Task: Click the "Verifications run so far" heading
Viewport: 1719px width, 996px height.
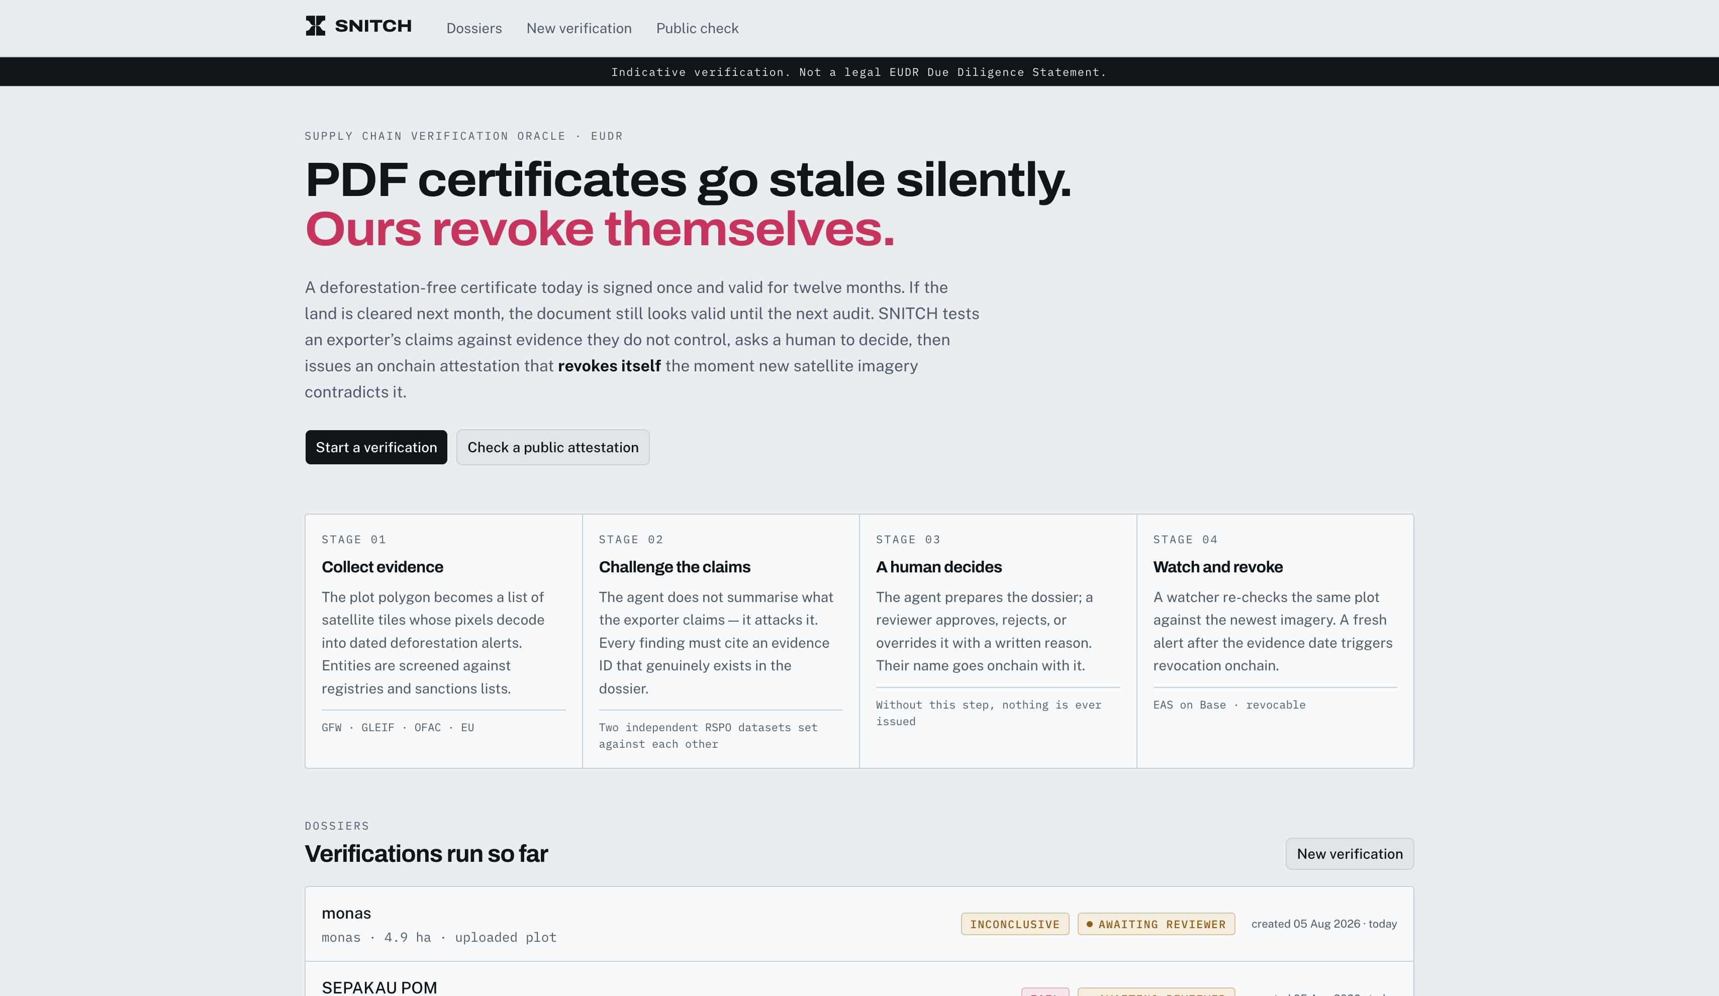Action: (x=426, y=854)
